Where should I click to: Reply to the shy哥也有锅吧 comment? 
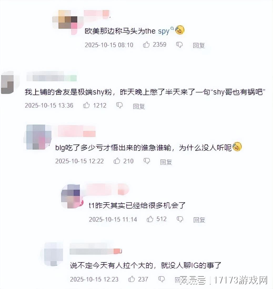(139, 106)
